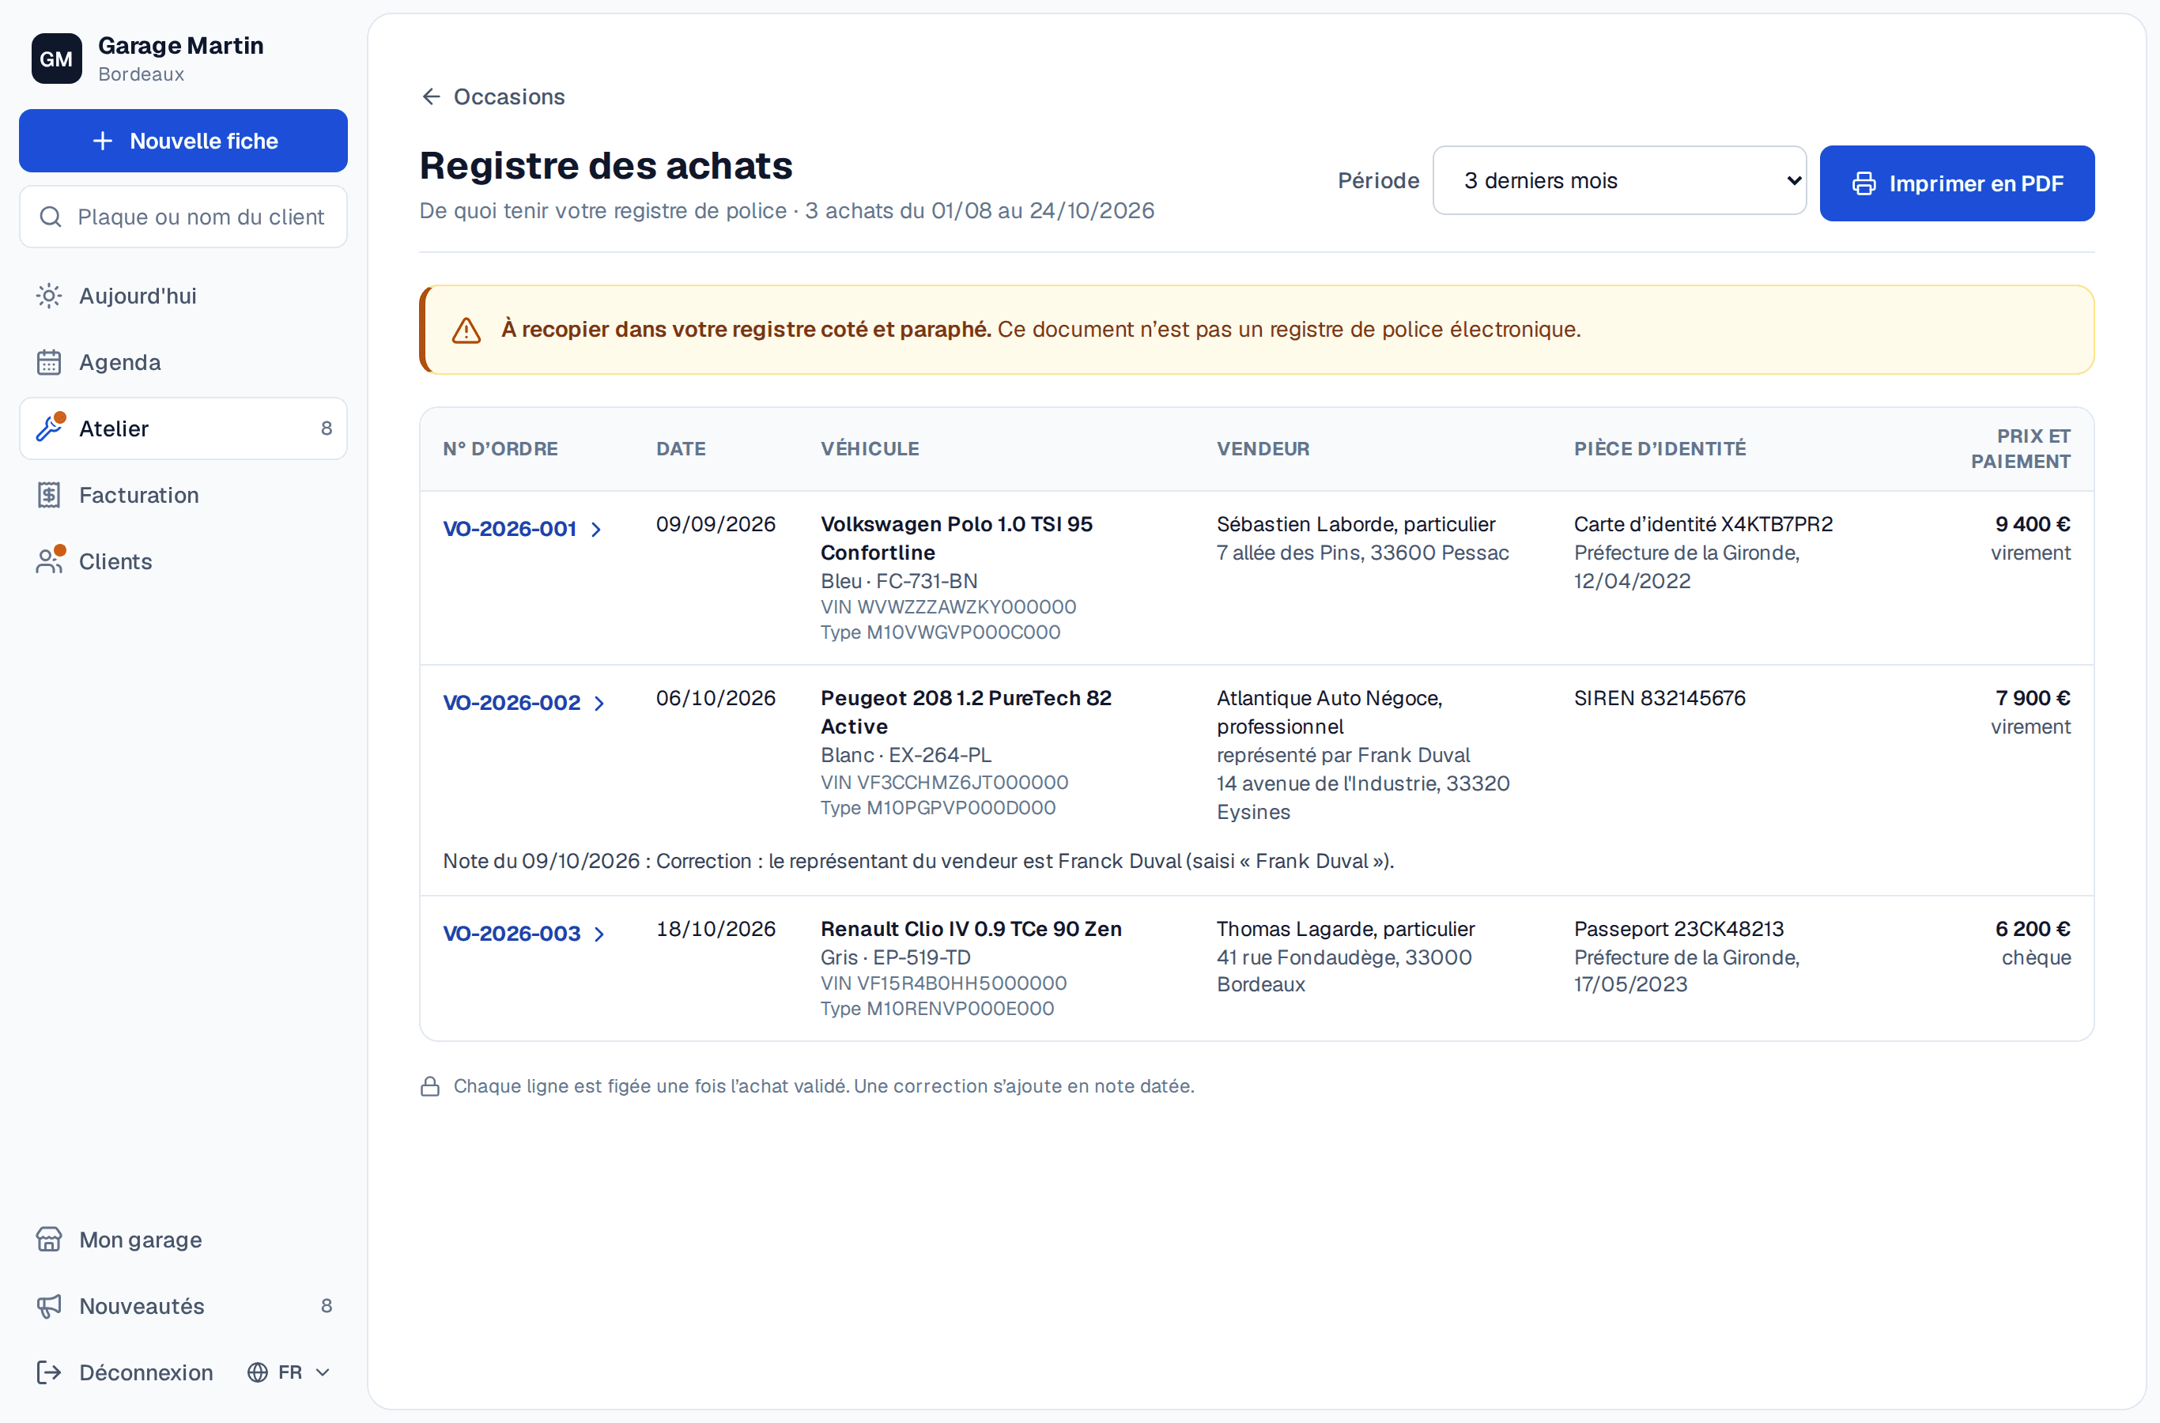
Task: Click the people icon next to Clients
Action: (x=49, y=561)
